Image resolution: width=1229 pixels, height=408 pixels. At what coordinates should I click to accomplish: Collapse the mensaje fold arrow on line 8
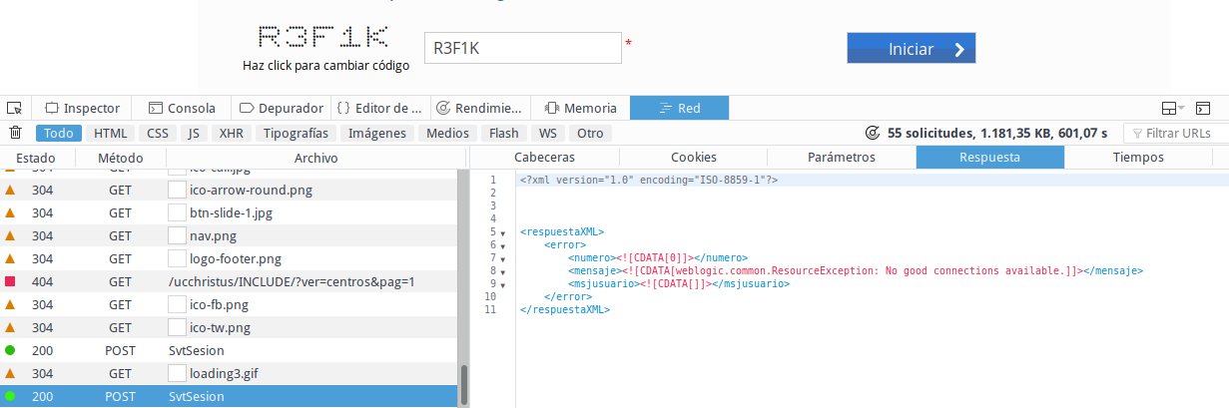pos(503,271)
